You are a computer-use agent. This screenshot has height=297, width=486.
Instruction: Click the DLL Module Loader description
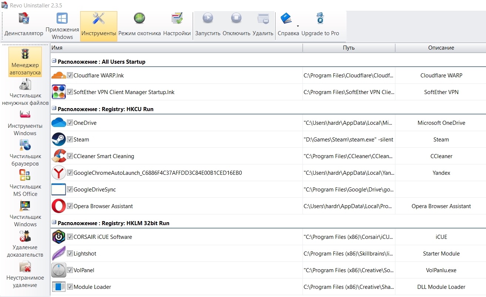pyautogui.click(x=441, y=287)
